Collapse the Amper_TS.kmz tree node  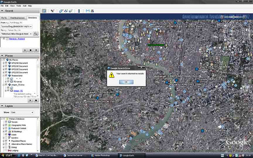click(4, 85)
